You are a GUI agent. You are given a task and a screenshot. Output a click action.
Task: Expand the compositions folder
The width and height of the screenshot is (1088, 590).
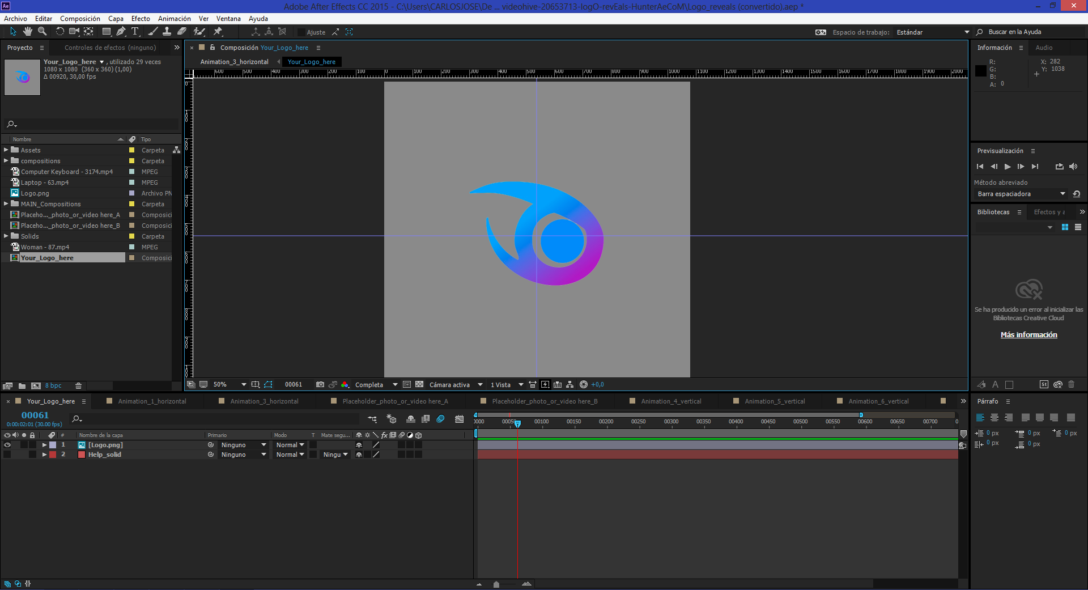point(6,161)
